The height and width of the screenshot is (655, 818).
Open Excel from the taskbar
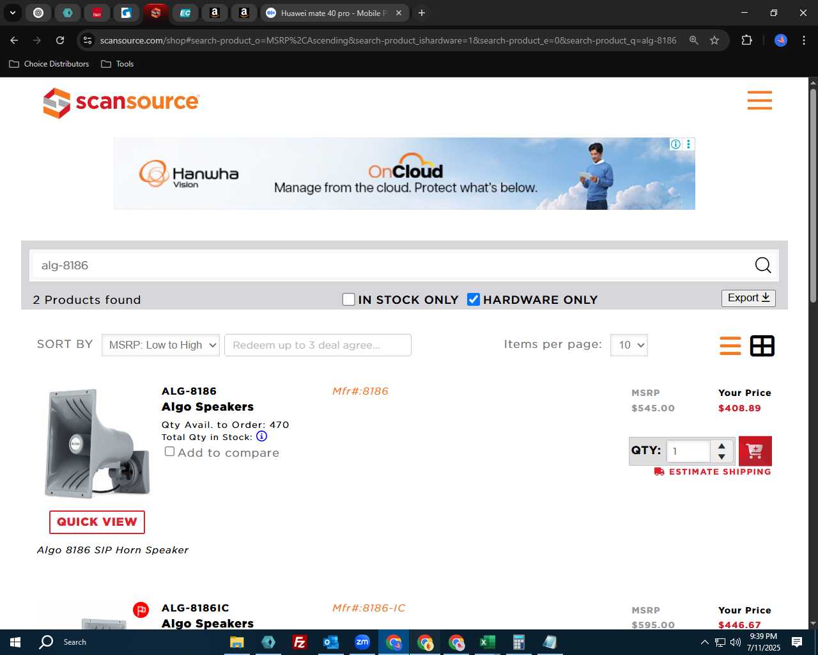pos(488,642)
